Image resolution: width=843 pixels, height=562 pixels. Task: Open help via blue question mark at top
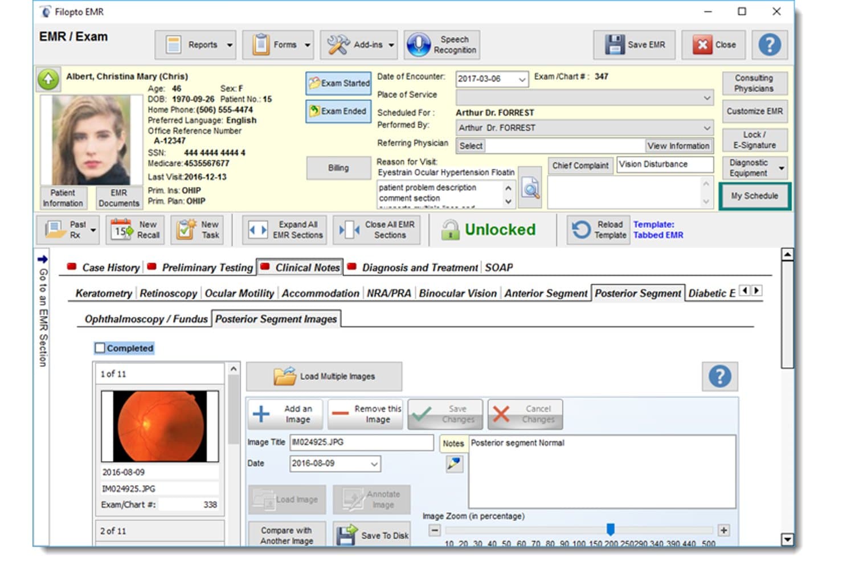point(770,44)
